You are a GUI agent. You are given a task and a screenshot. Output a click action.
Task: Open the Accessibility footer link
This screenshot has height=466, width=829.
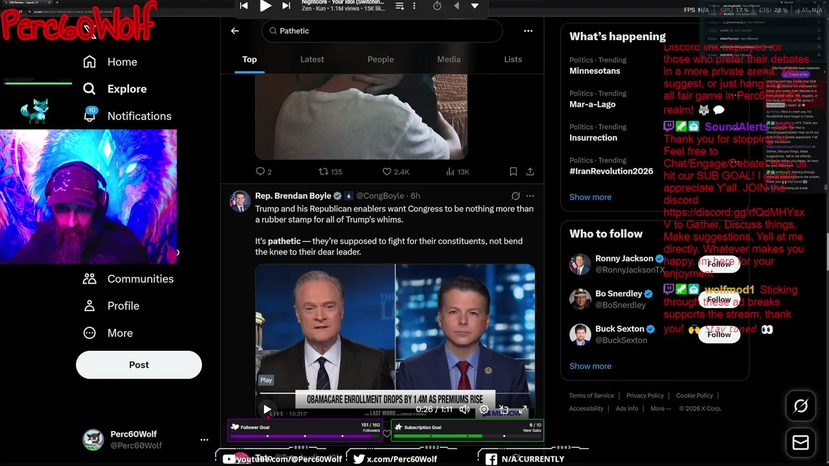[x=586, y=408]
